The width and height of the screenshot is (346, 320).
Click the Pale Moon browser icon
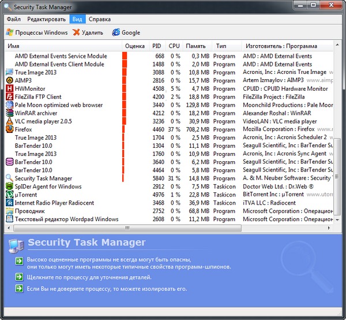point(9,105)
